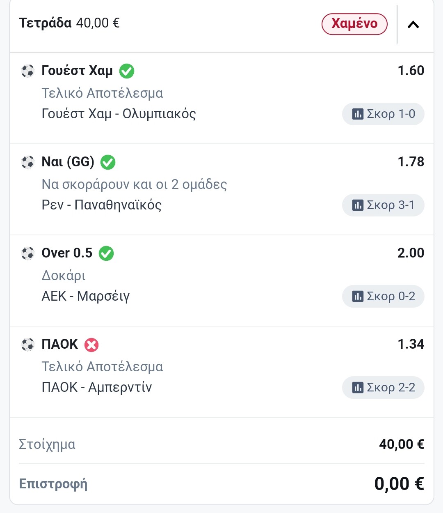Click the Τετράδα 40,00 € header title
Image resolution: width=443 pixels, height=513 pixels.
pyautogui.click(x=69, y=23)
